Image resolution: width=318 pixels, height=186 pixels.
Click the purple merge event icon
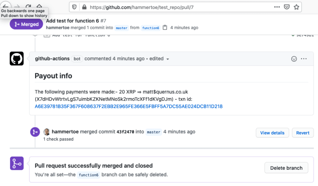pos(35,132)
